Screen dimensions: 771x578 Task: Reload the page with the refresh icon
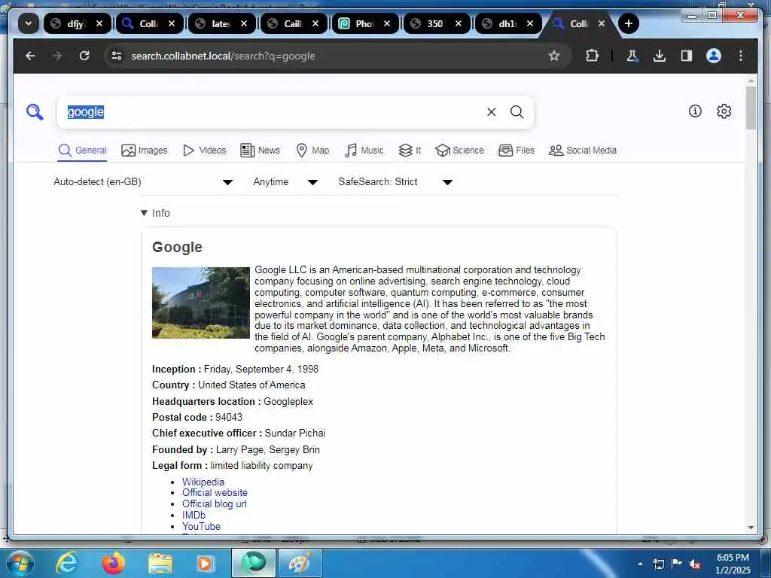[x=84, y=56]
